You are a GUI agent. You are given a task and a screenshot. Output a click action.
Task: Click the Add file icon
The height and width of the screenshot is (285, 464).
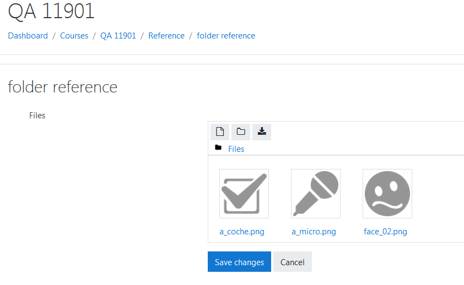220,131
